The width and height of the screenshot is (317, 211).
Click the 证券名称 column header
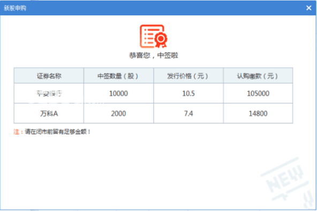[49, 76]
